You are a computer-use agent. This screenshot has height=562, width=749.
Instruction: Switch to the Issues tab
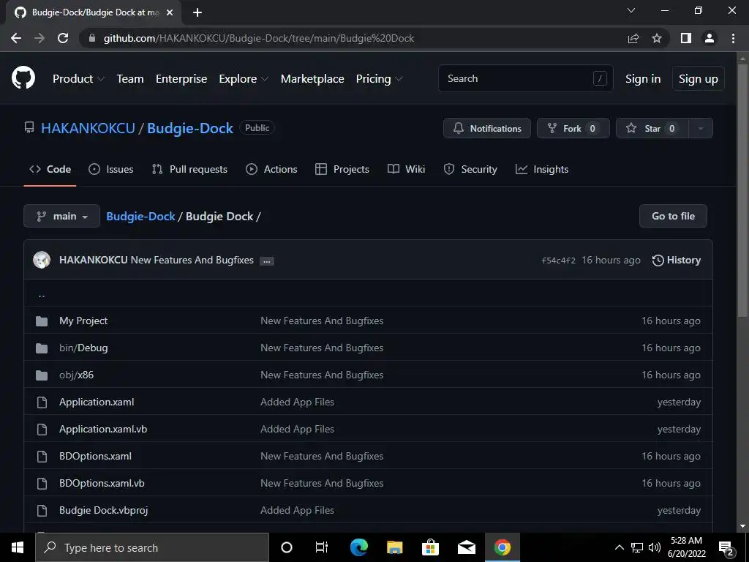pyautogui.click(x=111, y=169)
